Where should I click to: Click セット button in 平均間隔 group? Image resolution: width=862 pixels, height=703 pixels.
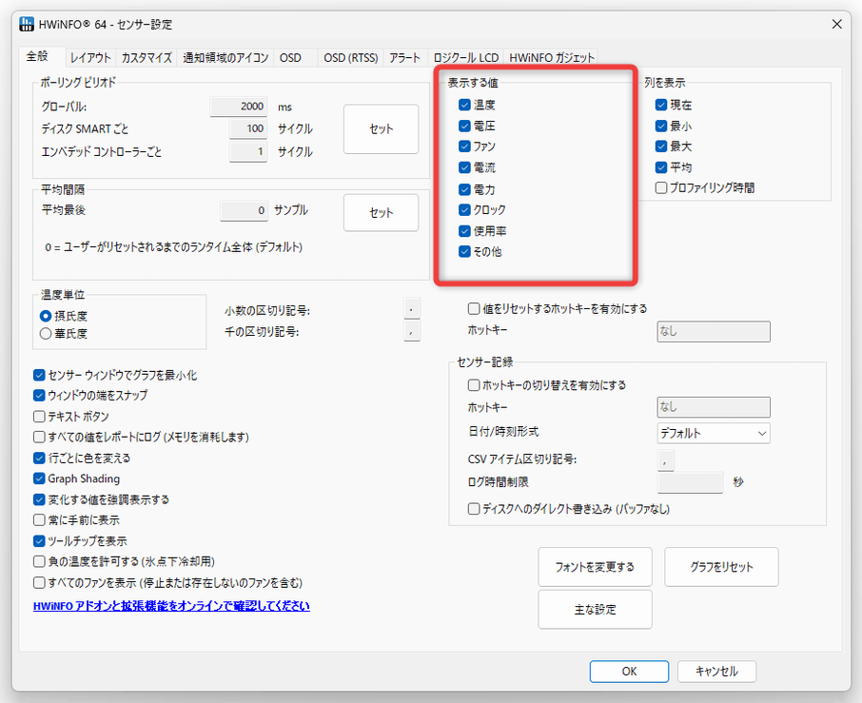pyautogui.click(x=381, y=213)
